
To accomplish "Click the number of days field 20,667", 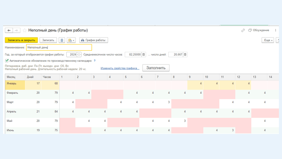I will (176, 54).
